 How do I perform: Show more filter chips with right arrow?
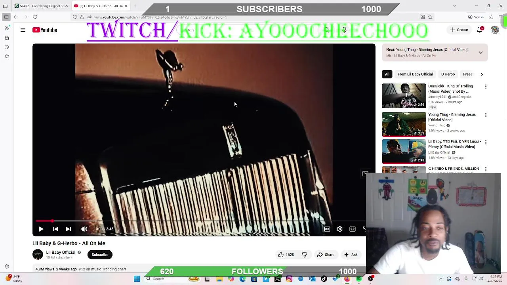coord(481,74)
